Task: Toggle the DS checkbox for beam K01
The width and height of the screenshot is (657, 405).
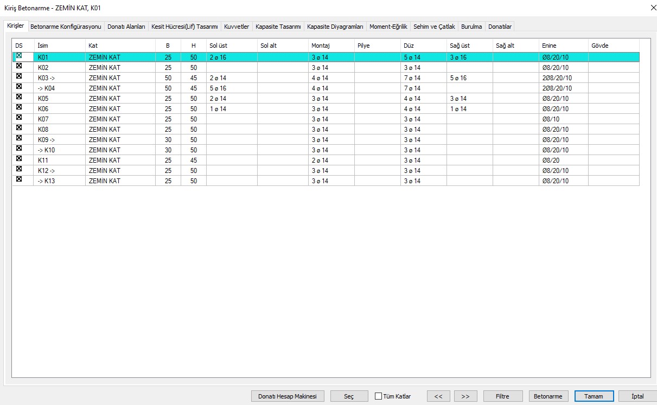Action: [19, 56]
